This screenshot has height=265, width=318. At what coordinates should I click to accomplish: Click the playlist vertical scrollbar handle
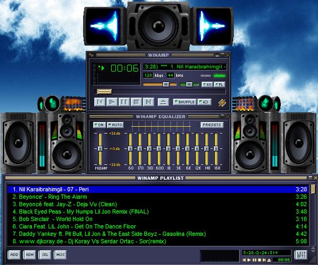point(313,189)
